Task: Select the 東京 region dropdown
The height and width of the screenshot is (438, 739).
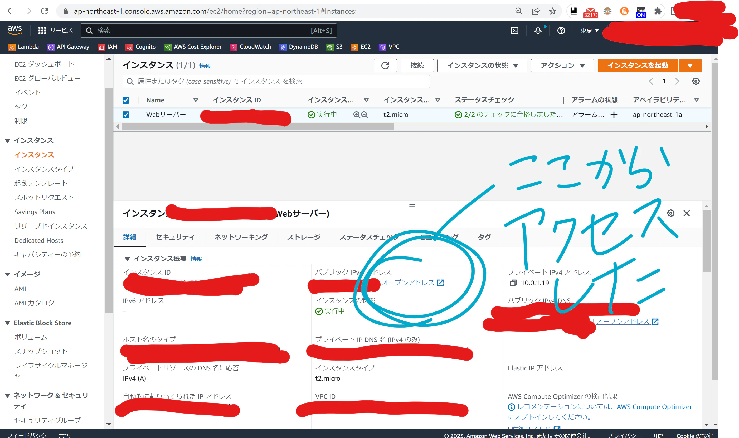Action: coord(589,31)
